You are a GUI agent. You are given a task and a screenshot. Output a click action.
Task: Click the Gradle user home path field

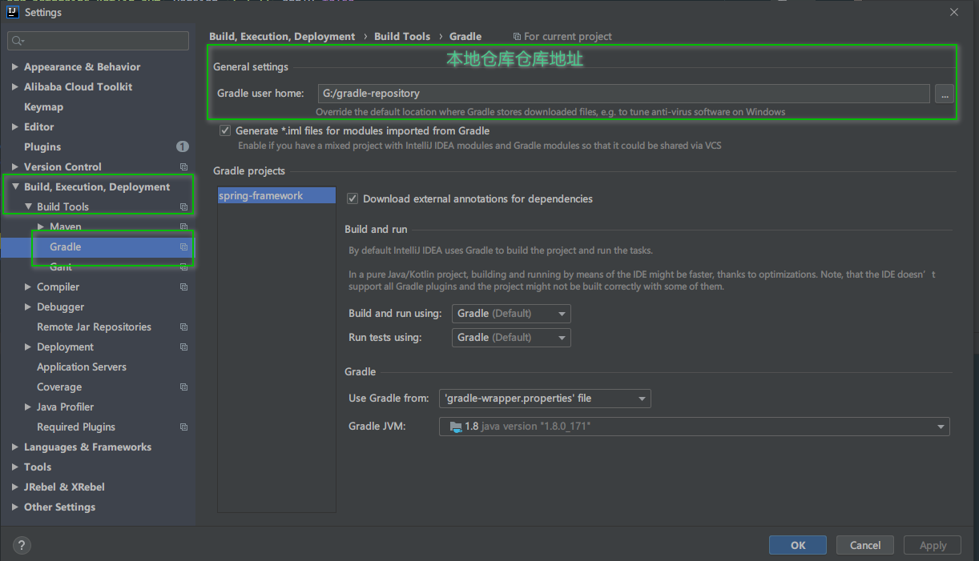coord(623,94)
